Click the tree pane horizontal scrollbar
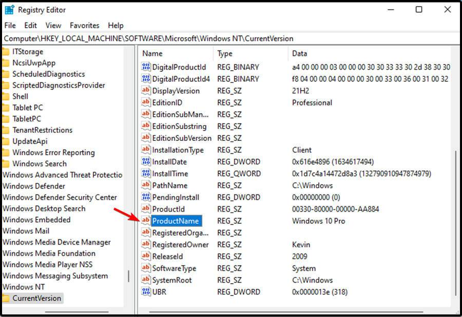This screenshot has width=462, height=317. click(x=76, y=312)
